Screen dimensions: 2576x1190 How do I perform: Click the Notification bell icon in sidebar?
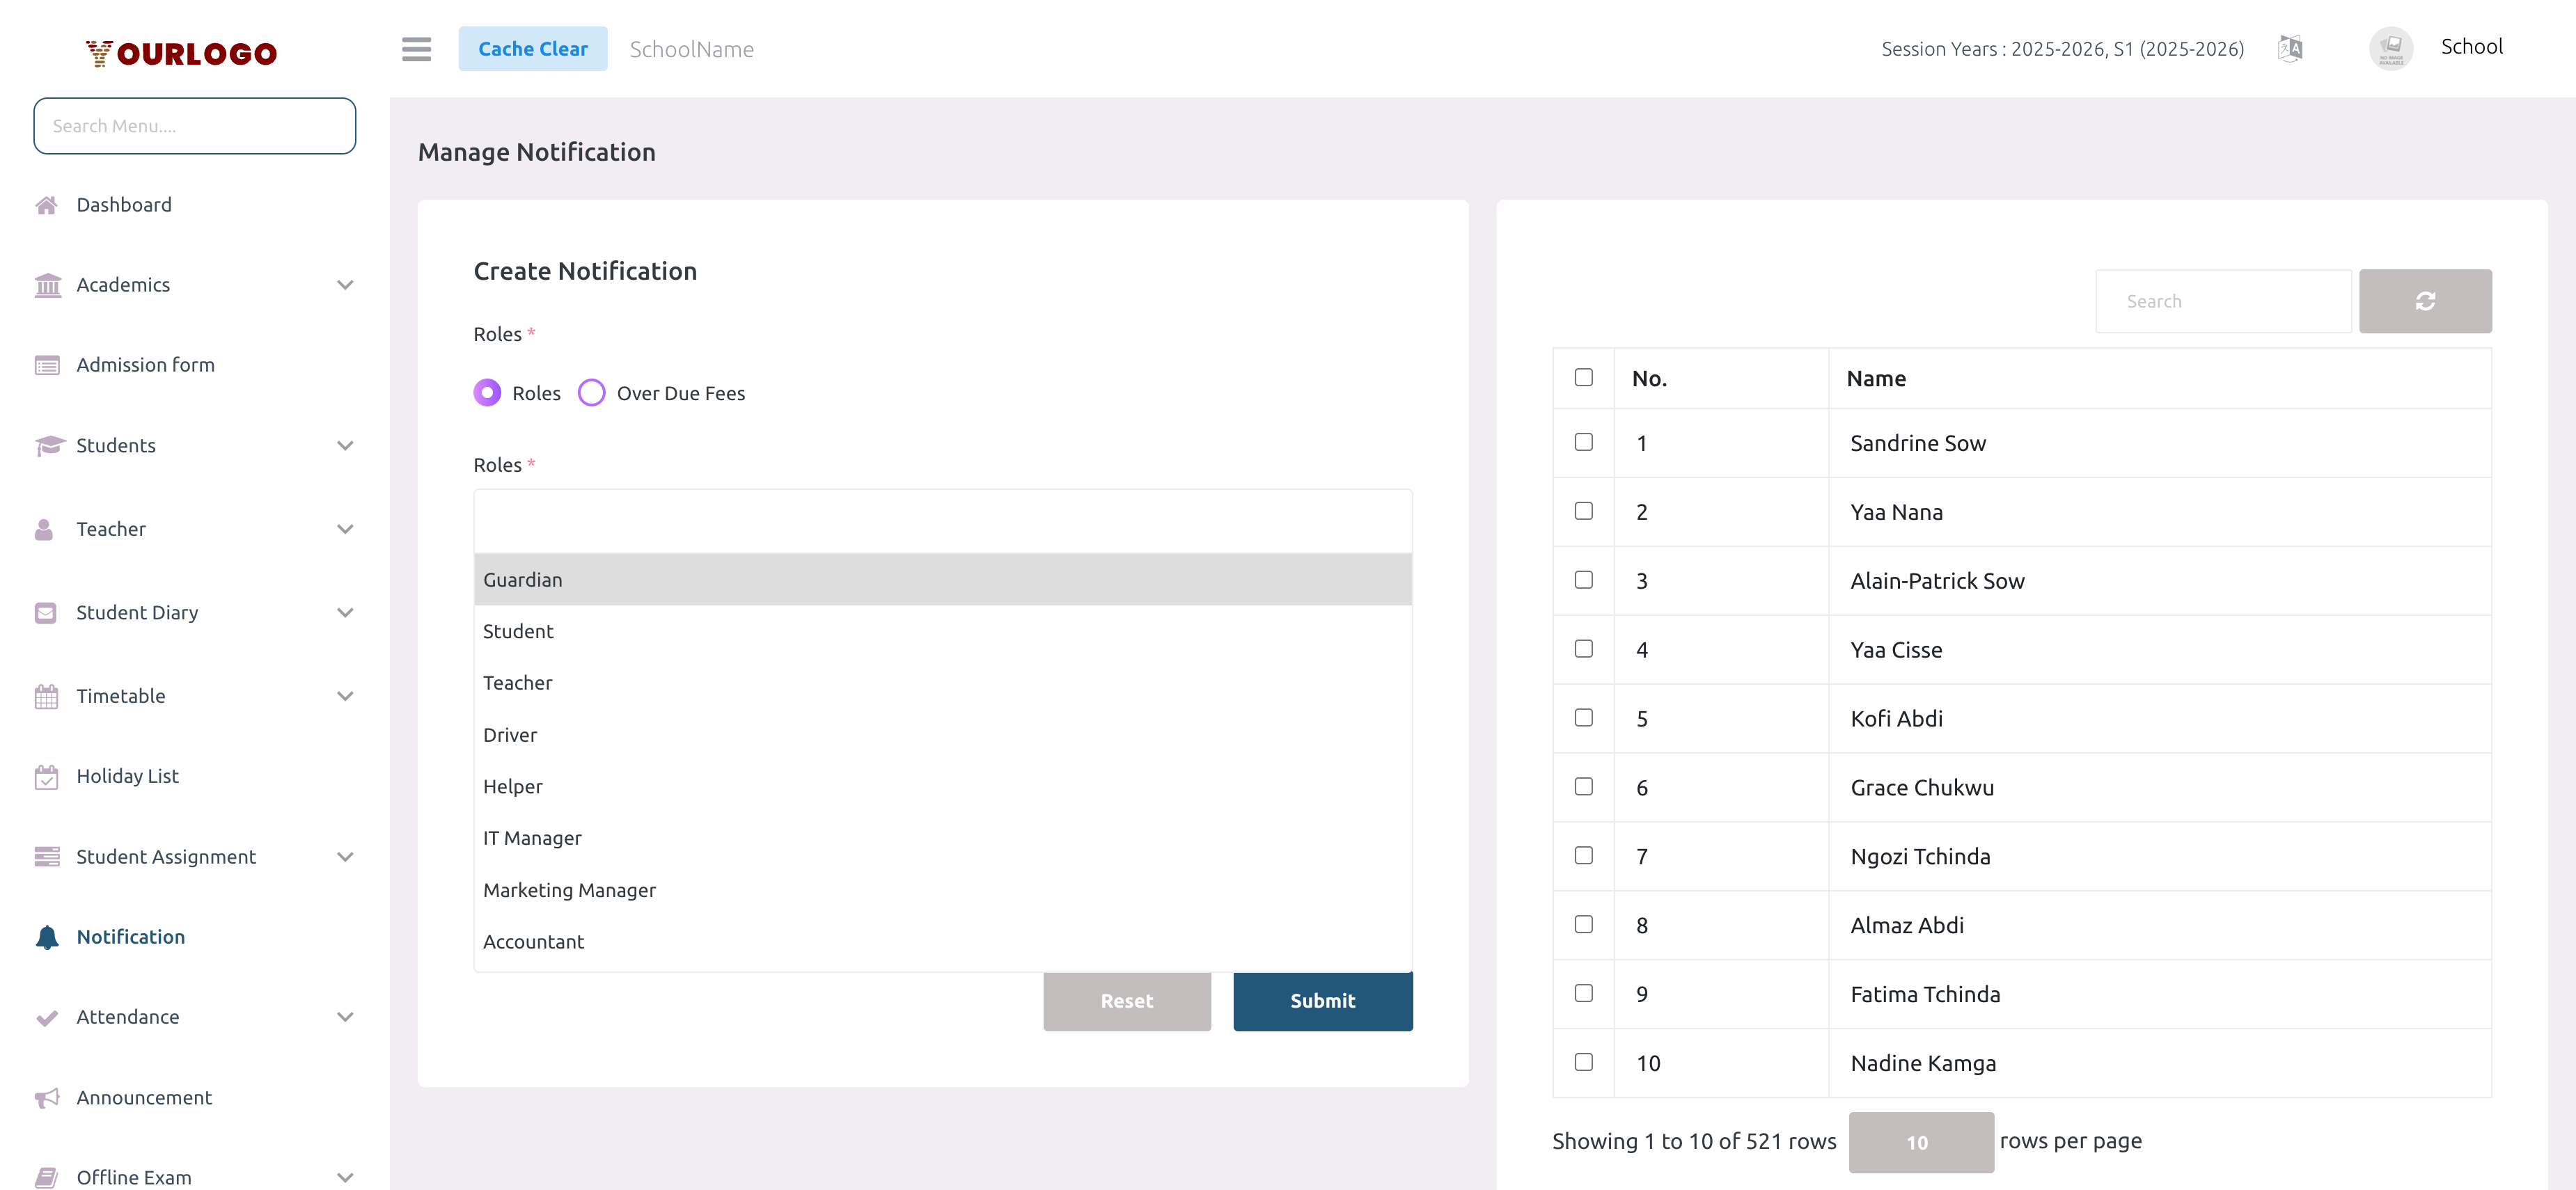[47, 936]
